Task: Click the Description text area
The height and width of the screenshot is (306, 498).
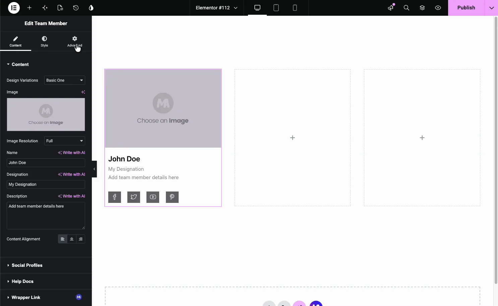Action: (x=46, y=216)
